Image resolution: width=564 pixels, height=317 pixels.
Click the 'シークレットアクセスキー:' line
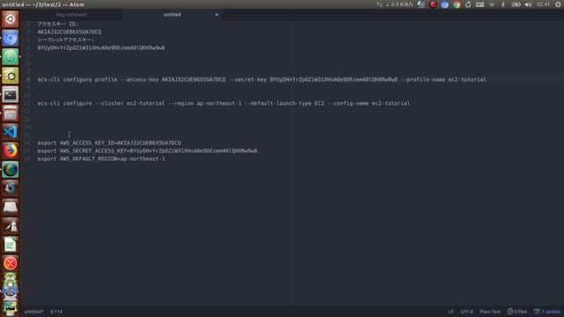(x=66, y=40)
